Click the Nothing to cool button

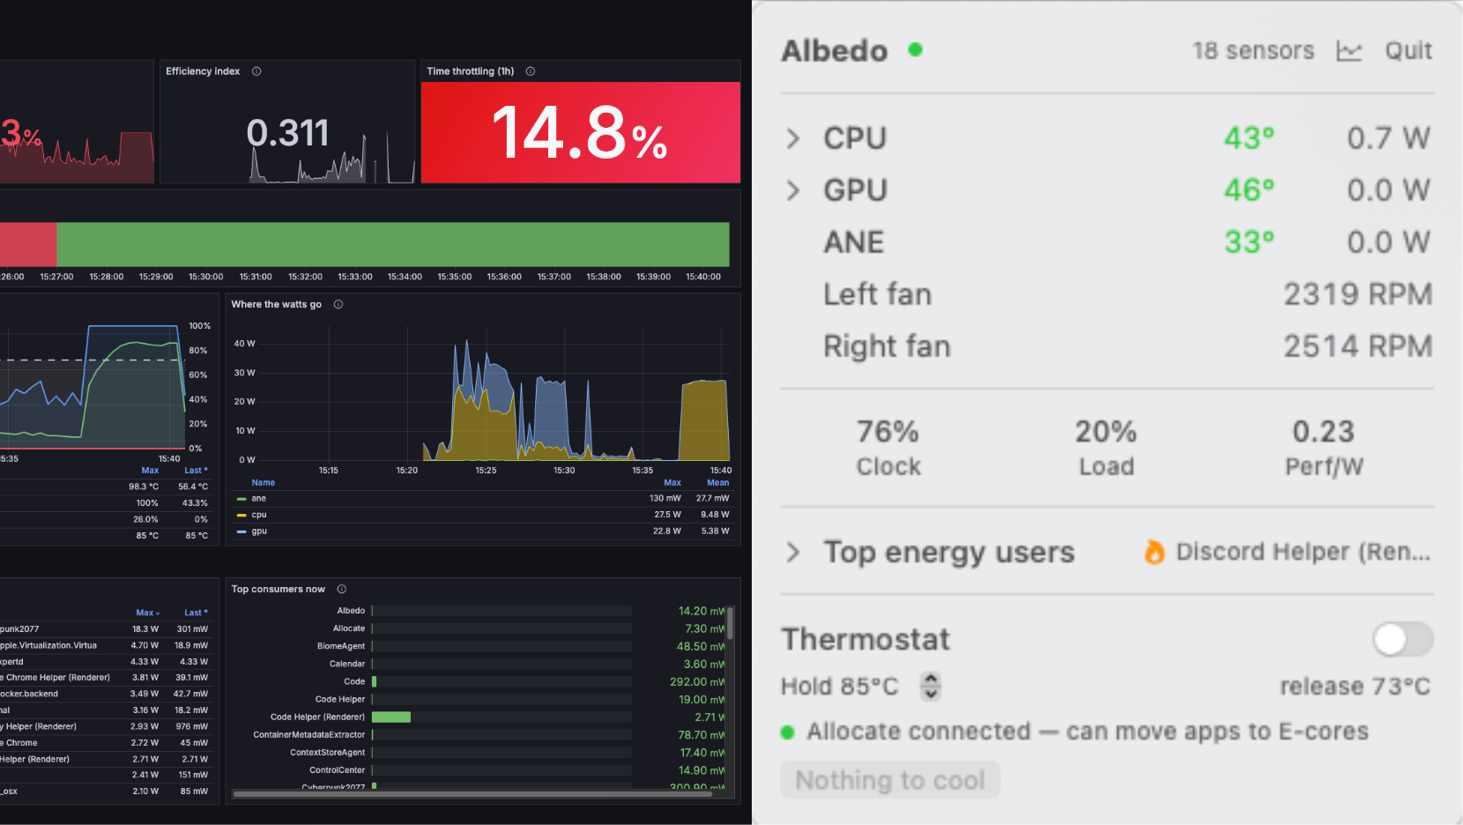(x=890, y=780)
